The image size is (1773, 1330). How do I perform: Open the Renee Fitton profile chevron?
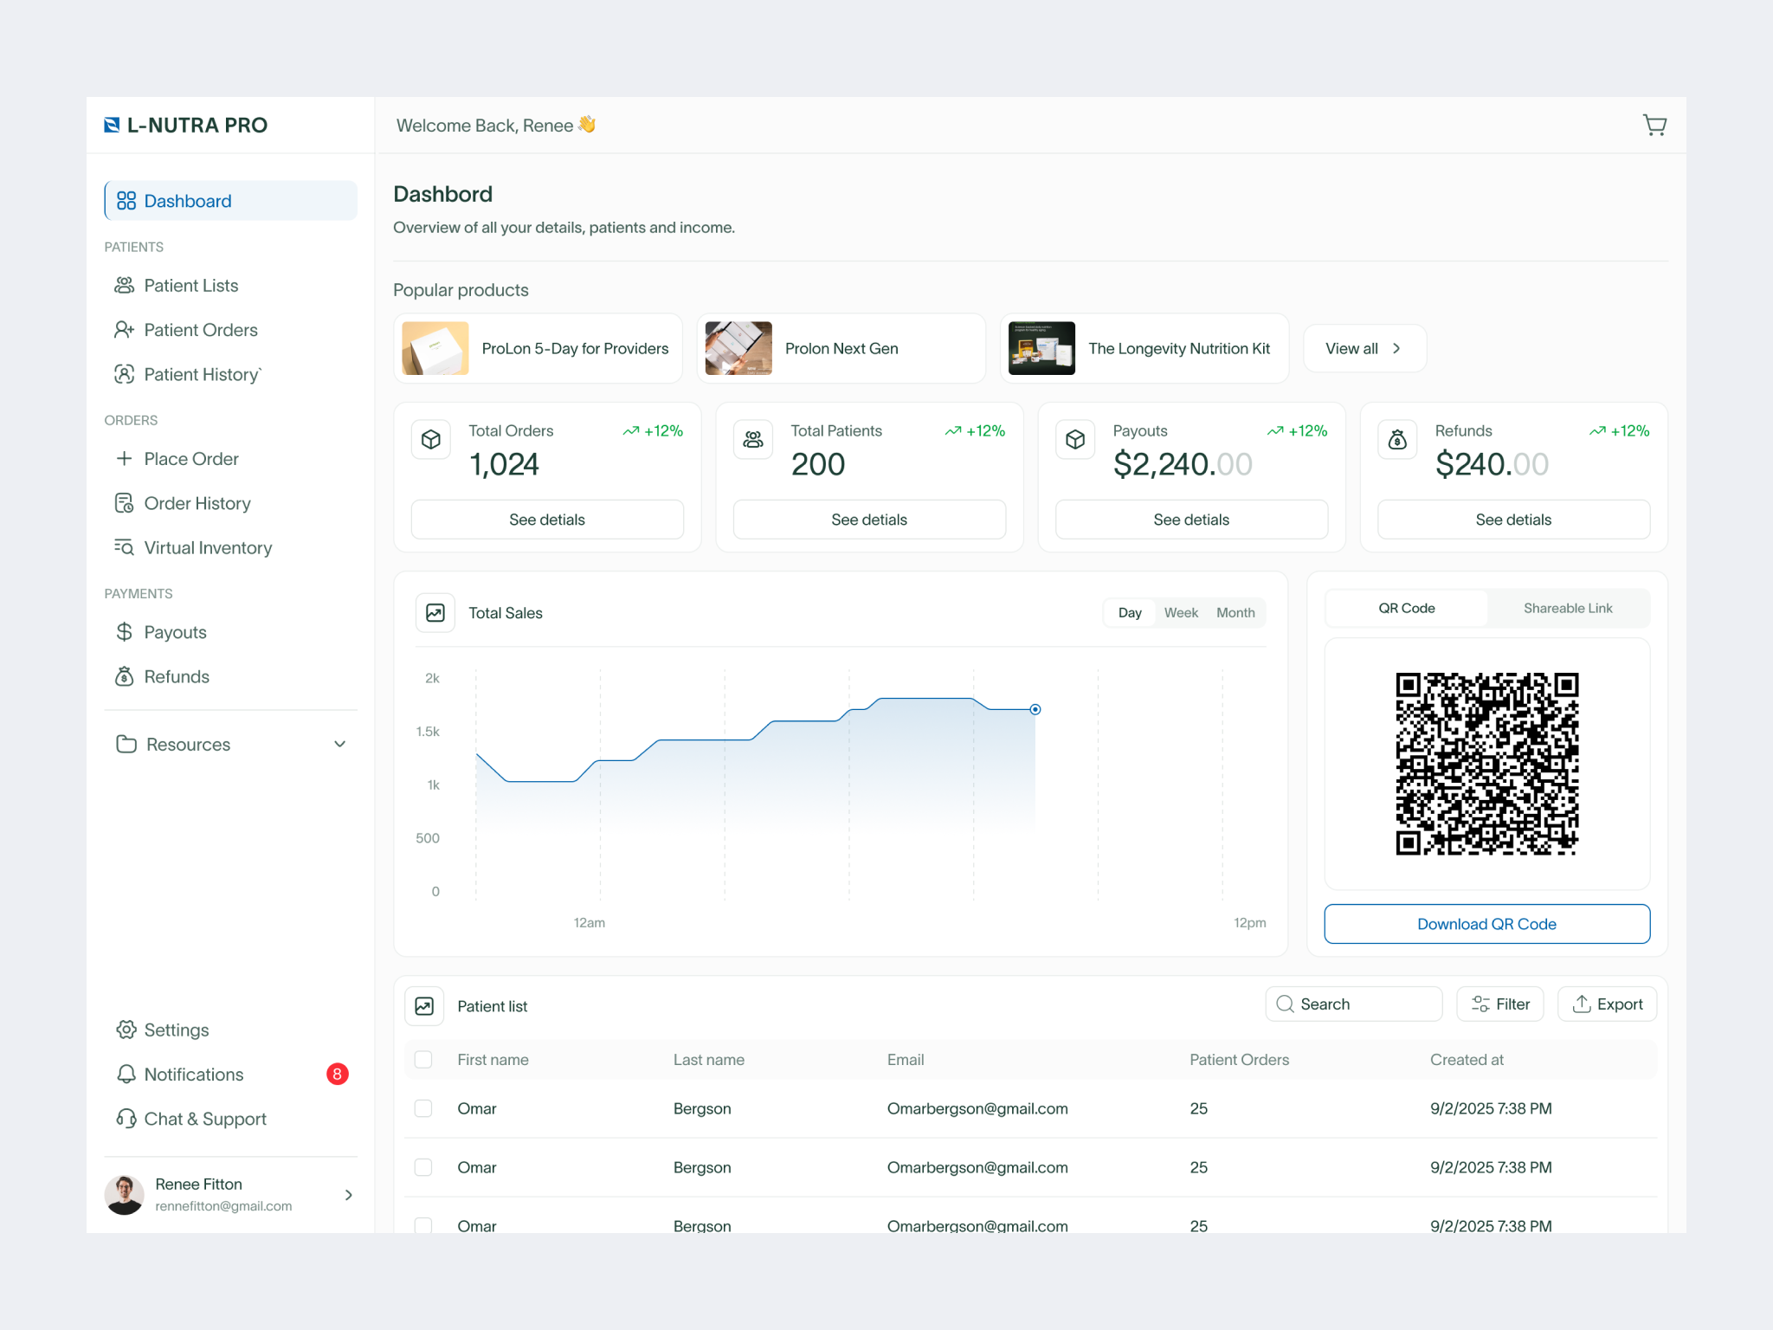pos(348,1195)
